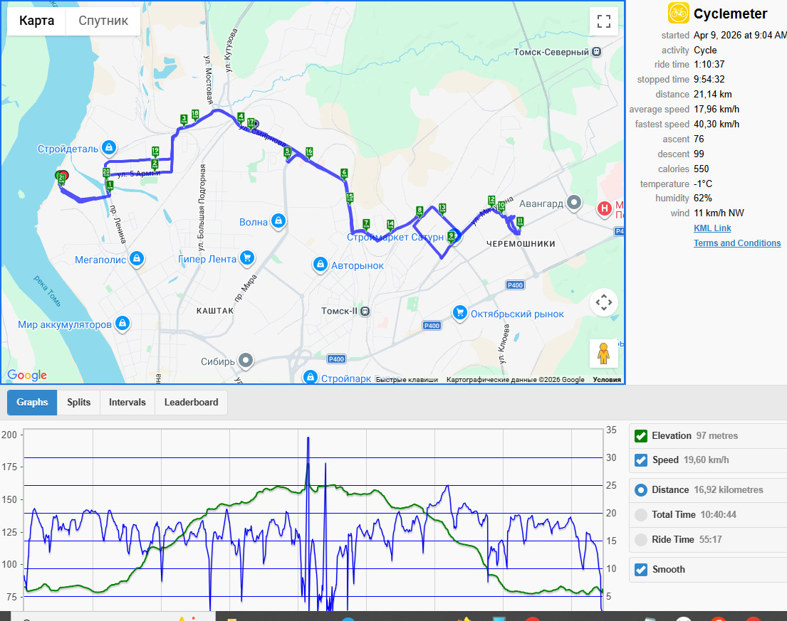Click the Cyclemeter app logo icon
Screen dimensions: 787x621
678,13
